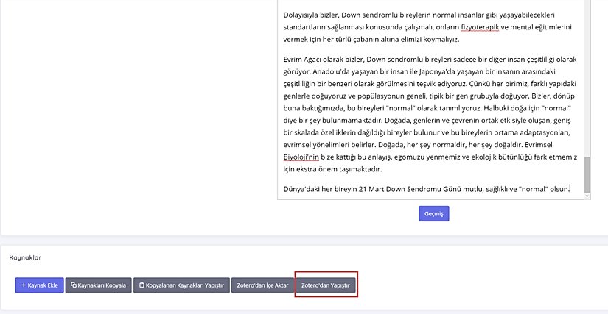
Task: Click the Kaynaklar section heading
Action: point(25,258)
